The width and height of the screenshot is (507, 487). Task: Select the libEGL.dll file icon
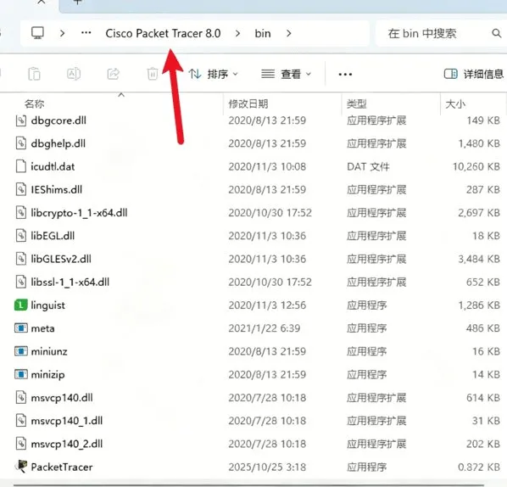[x=21, y=236]
